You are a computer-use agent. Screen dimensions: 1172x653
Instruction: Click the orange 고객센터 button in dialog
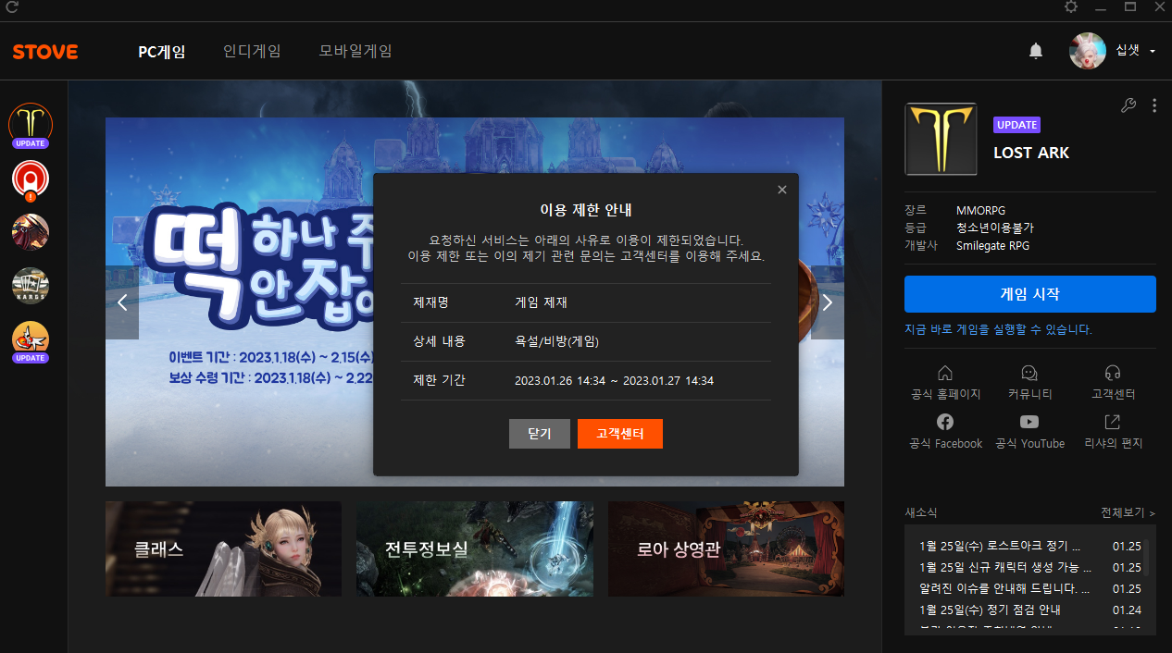click(x=619, y=434)
